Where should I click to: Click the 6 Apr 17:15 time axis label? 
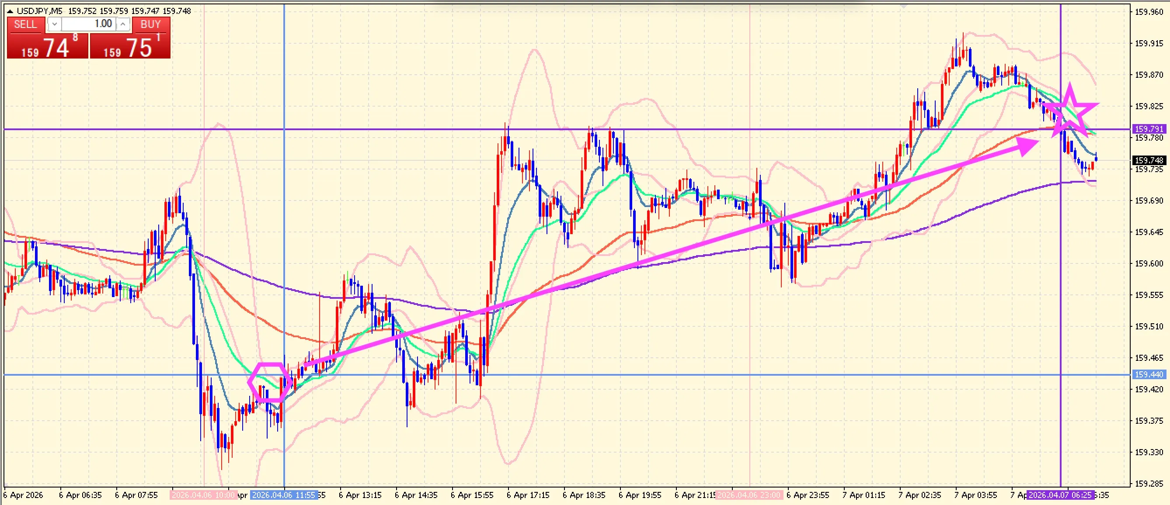(x=528, y=495)
